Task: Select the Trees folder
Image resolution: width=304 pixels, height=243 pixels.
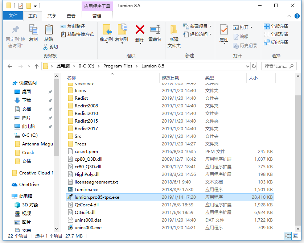Action: [x=170, y=144]
